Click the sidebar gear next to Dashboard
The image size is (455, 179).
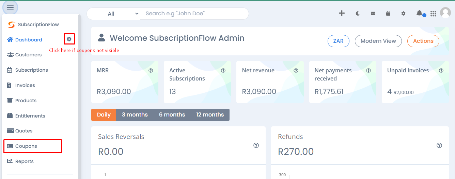(x=69, y=39)
